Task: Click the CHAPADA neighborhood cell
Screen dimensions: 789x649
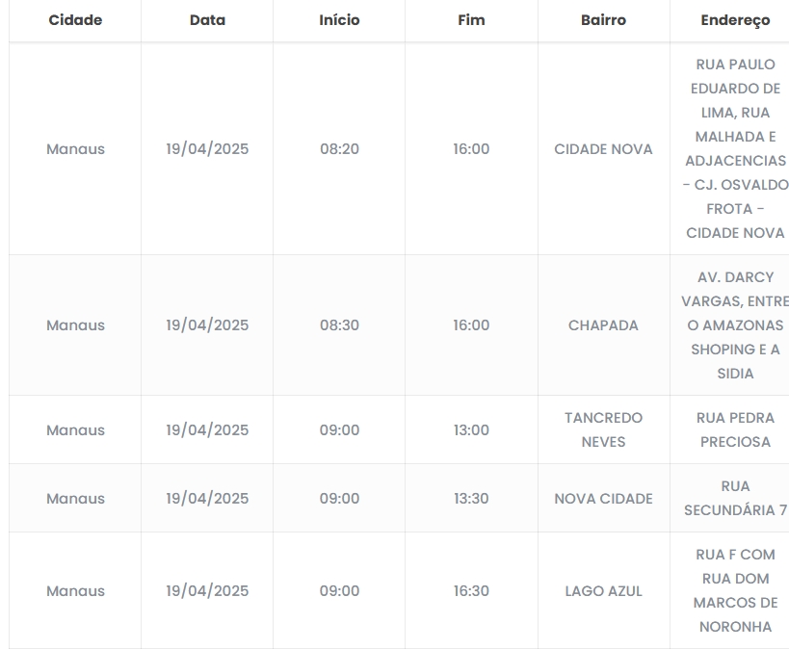Action: click(x=603, y=325)
